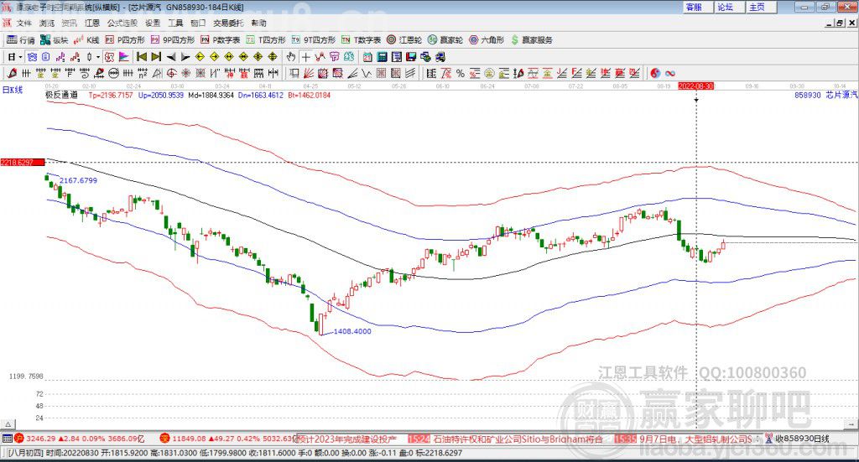Restore the inner chart window button
This screenshot has width=859, height=462.
(840, 23)
